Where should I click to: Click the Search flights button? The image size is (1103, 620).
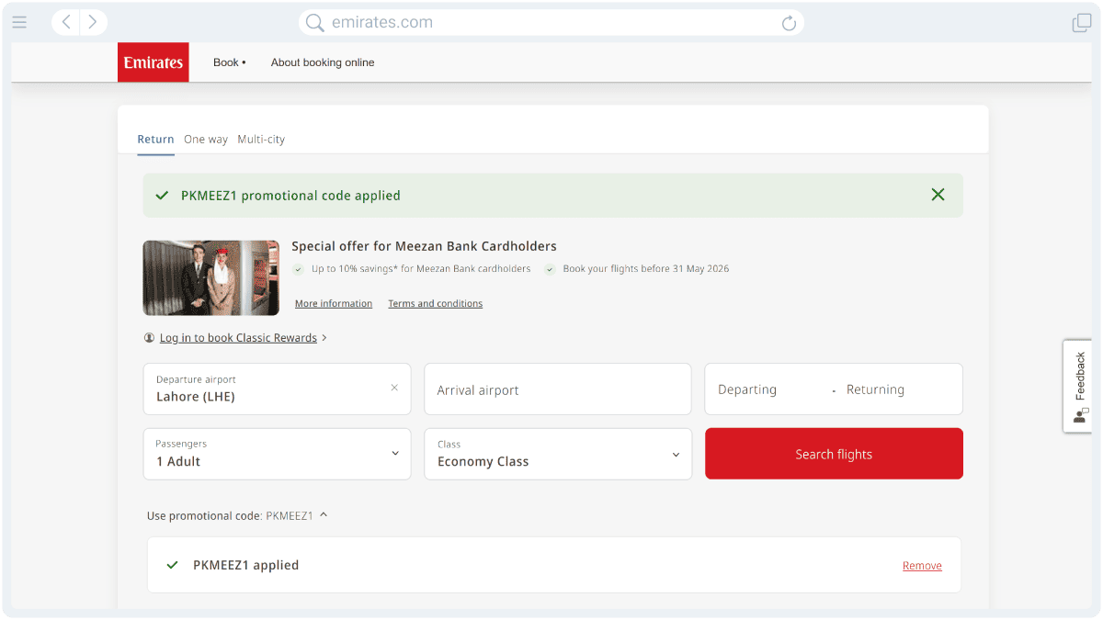[833, 453]
